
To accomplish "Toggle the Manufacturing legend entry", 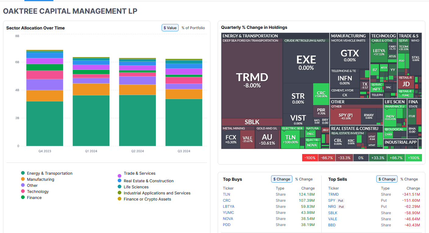I will click(38, 179).
